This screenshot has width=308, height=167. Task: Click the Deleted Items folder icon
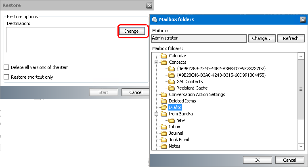pos(163,101)
